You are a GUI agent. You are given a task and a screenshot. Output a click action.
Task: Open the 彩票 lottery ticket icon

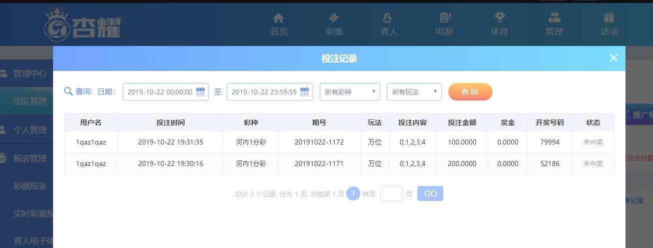point(334,18)
